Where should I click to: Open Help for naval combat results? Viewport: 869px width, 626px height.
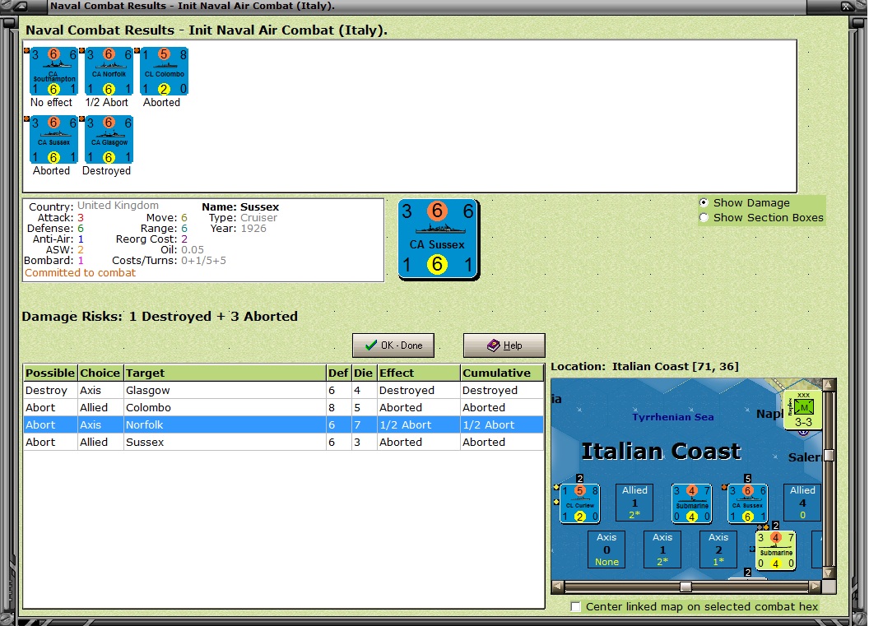504,345
